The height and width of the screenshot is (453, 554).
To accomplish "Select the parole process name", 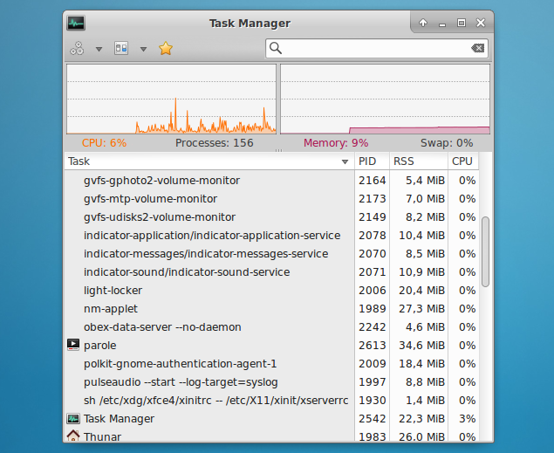I will click(x=100, y=346).
